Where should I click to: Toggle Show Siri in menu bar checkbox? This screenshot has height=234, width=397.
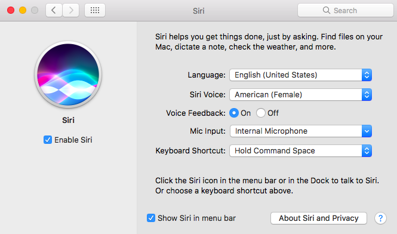[x=151, y=218]
